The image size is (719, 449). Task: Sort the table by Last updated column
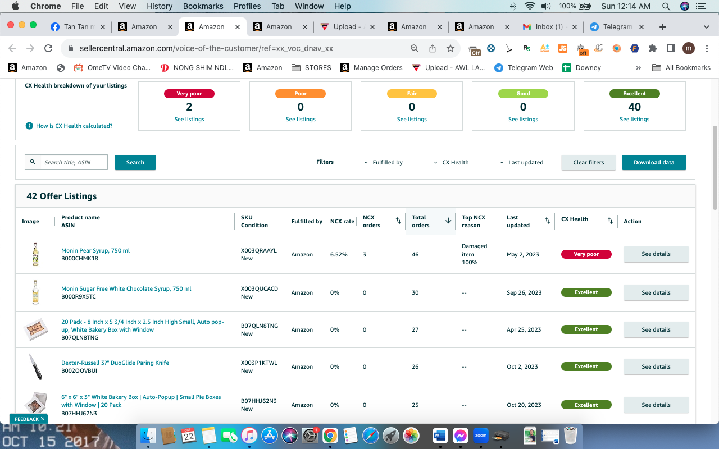pos(548,221)
